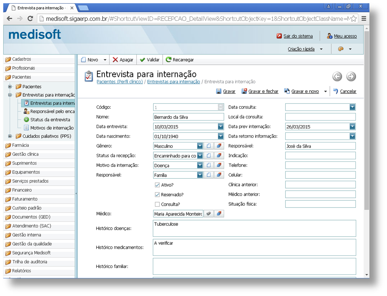The width and height of the screenshot is (387, 296).
Task: Collapse the Entrevistas para internação tree node
Action: point(10,95)
